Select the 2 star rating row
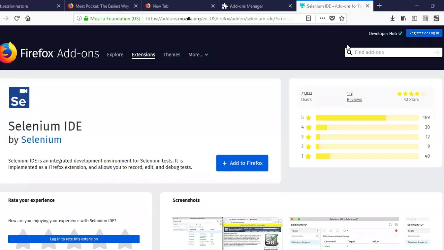The height and width of the screenshot is (250, 444). [x=366, y=147]
